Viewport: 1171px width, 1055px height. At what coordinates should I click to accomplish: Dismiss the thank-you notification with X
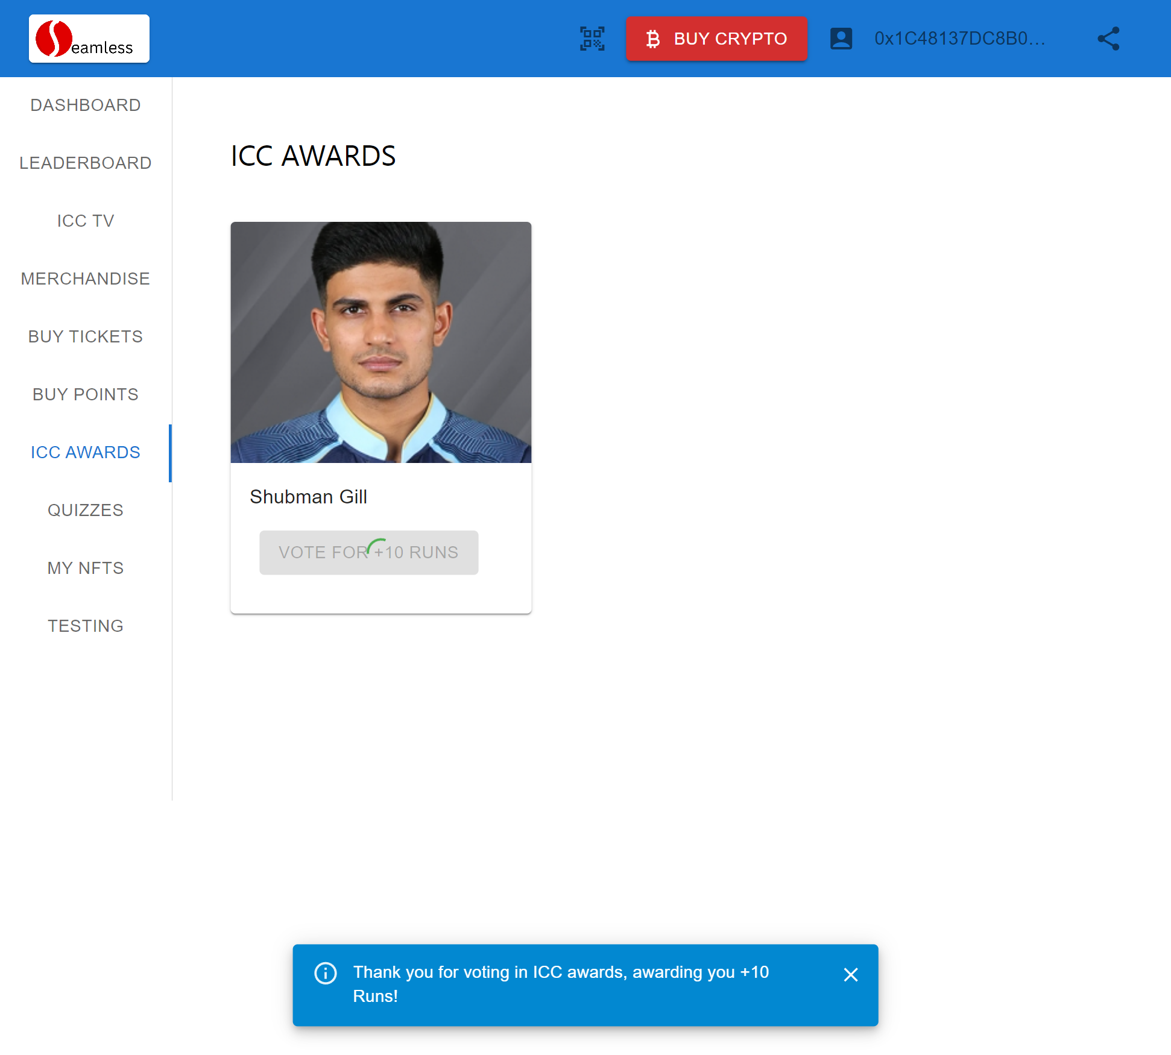coord(851,975)
